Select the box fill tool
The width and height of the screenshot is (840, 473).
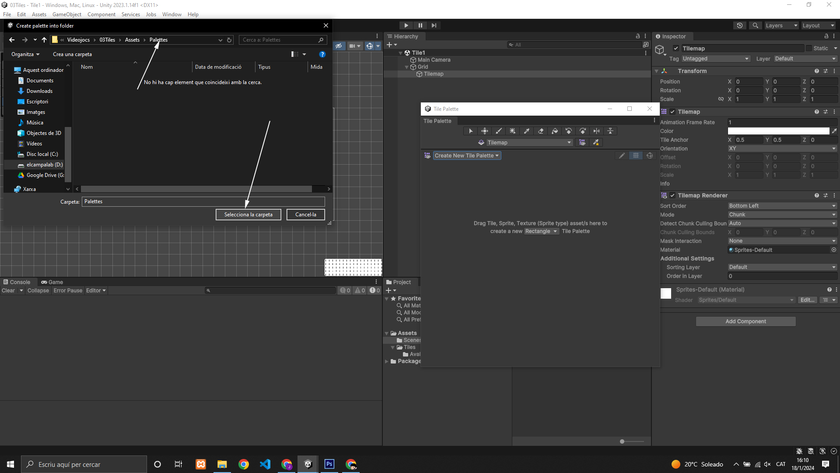(x=513, y=131)
